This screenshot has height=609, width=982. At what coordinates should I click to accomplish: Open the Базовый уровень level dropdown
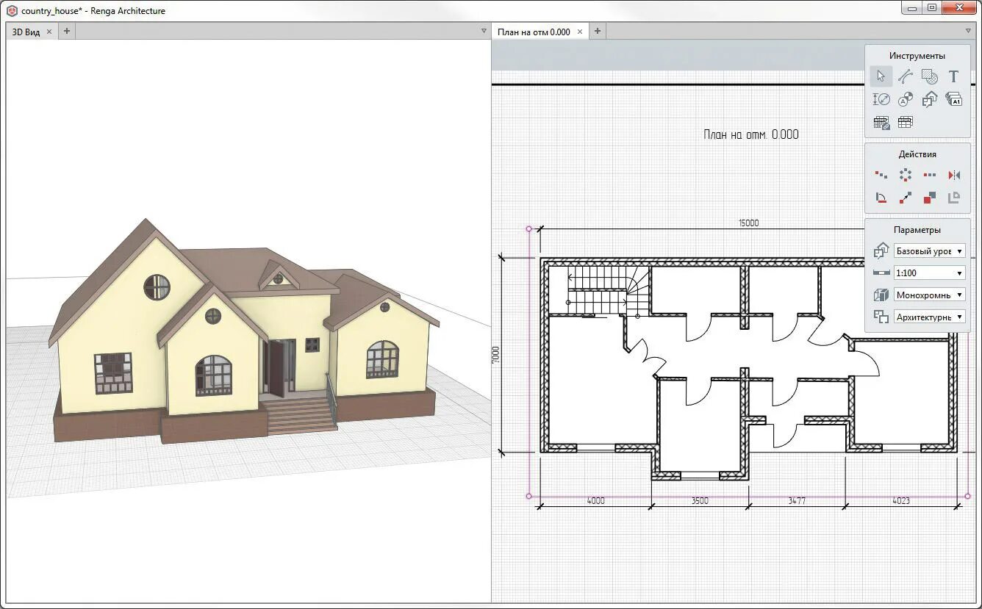pos(929,251)
